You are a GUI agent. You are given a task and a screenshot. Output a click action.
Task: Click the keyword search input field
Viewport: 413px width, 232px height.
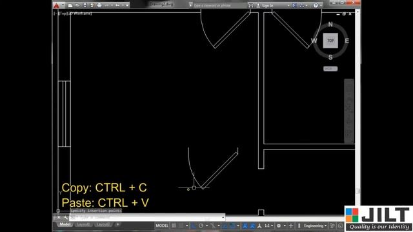(219, 5)
